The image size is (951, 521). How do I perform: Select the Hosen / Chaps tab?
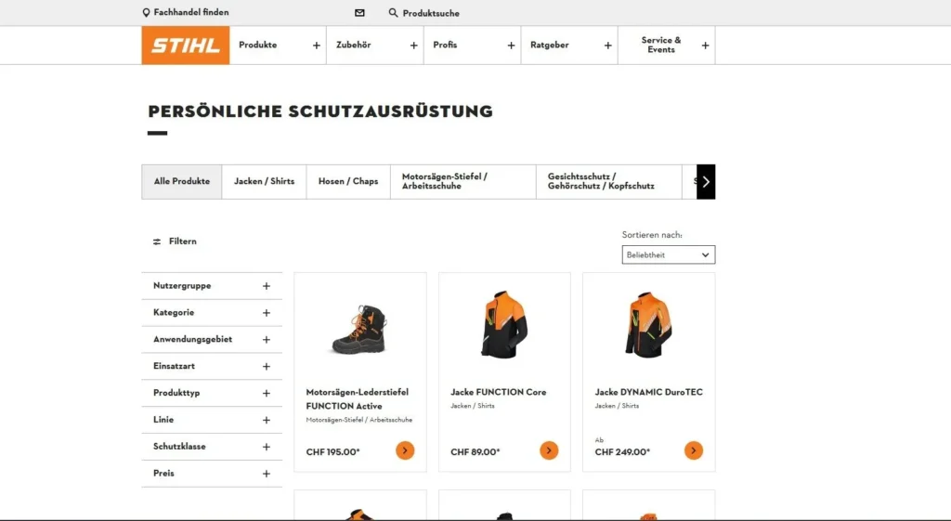click(x=348, y=181)
